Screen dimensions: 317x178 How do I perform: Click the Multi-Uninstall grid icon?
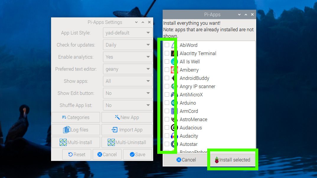pos(111,142)
